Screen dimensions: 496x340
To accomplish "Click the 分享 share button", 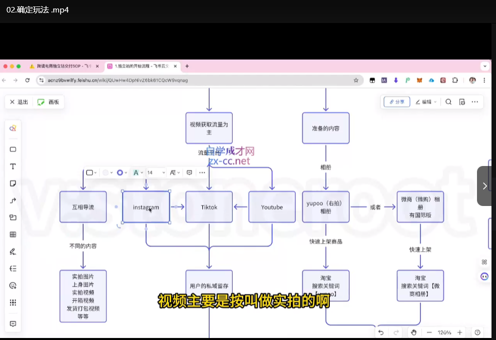I will pos(397,101).
